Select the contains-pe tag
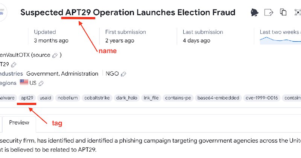The width and height of the screenshot is (301, 158). point(178,98)
